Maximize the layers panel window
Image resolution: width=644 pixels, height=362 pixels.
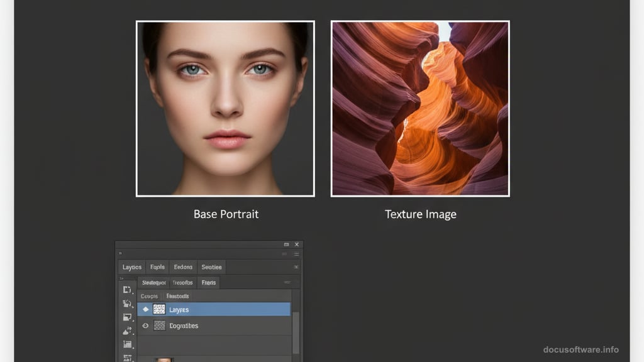[287, 244]
